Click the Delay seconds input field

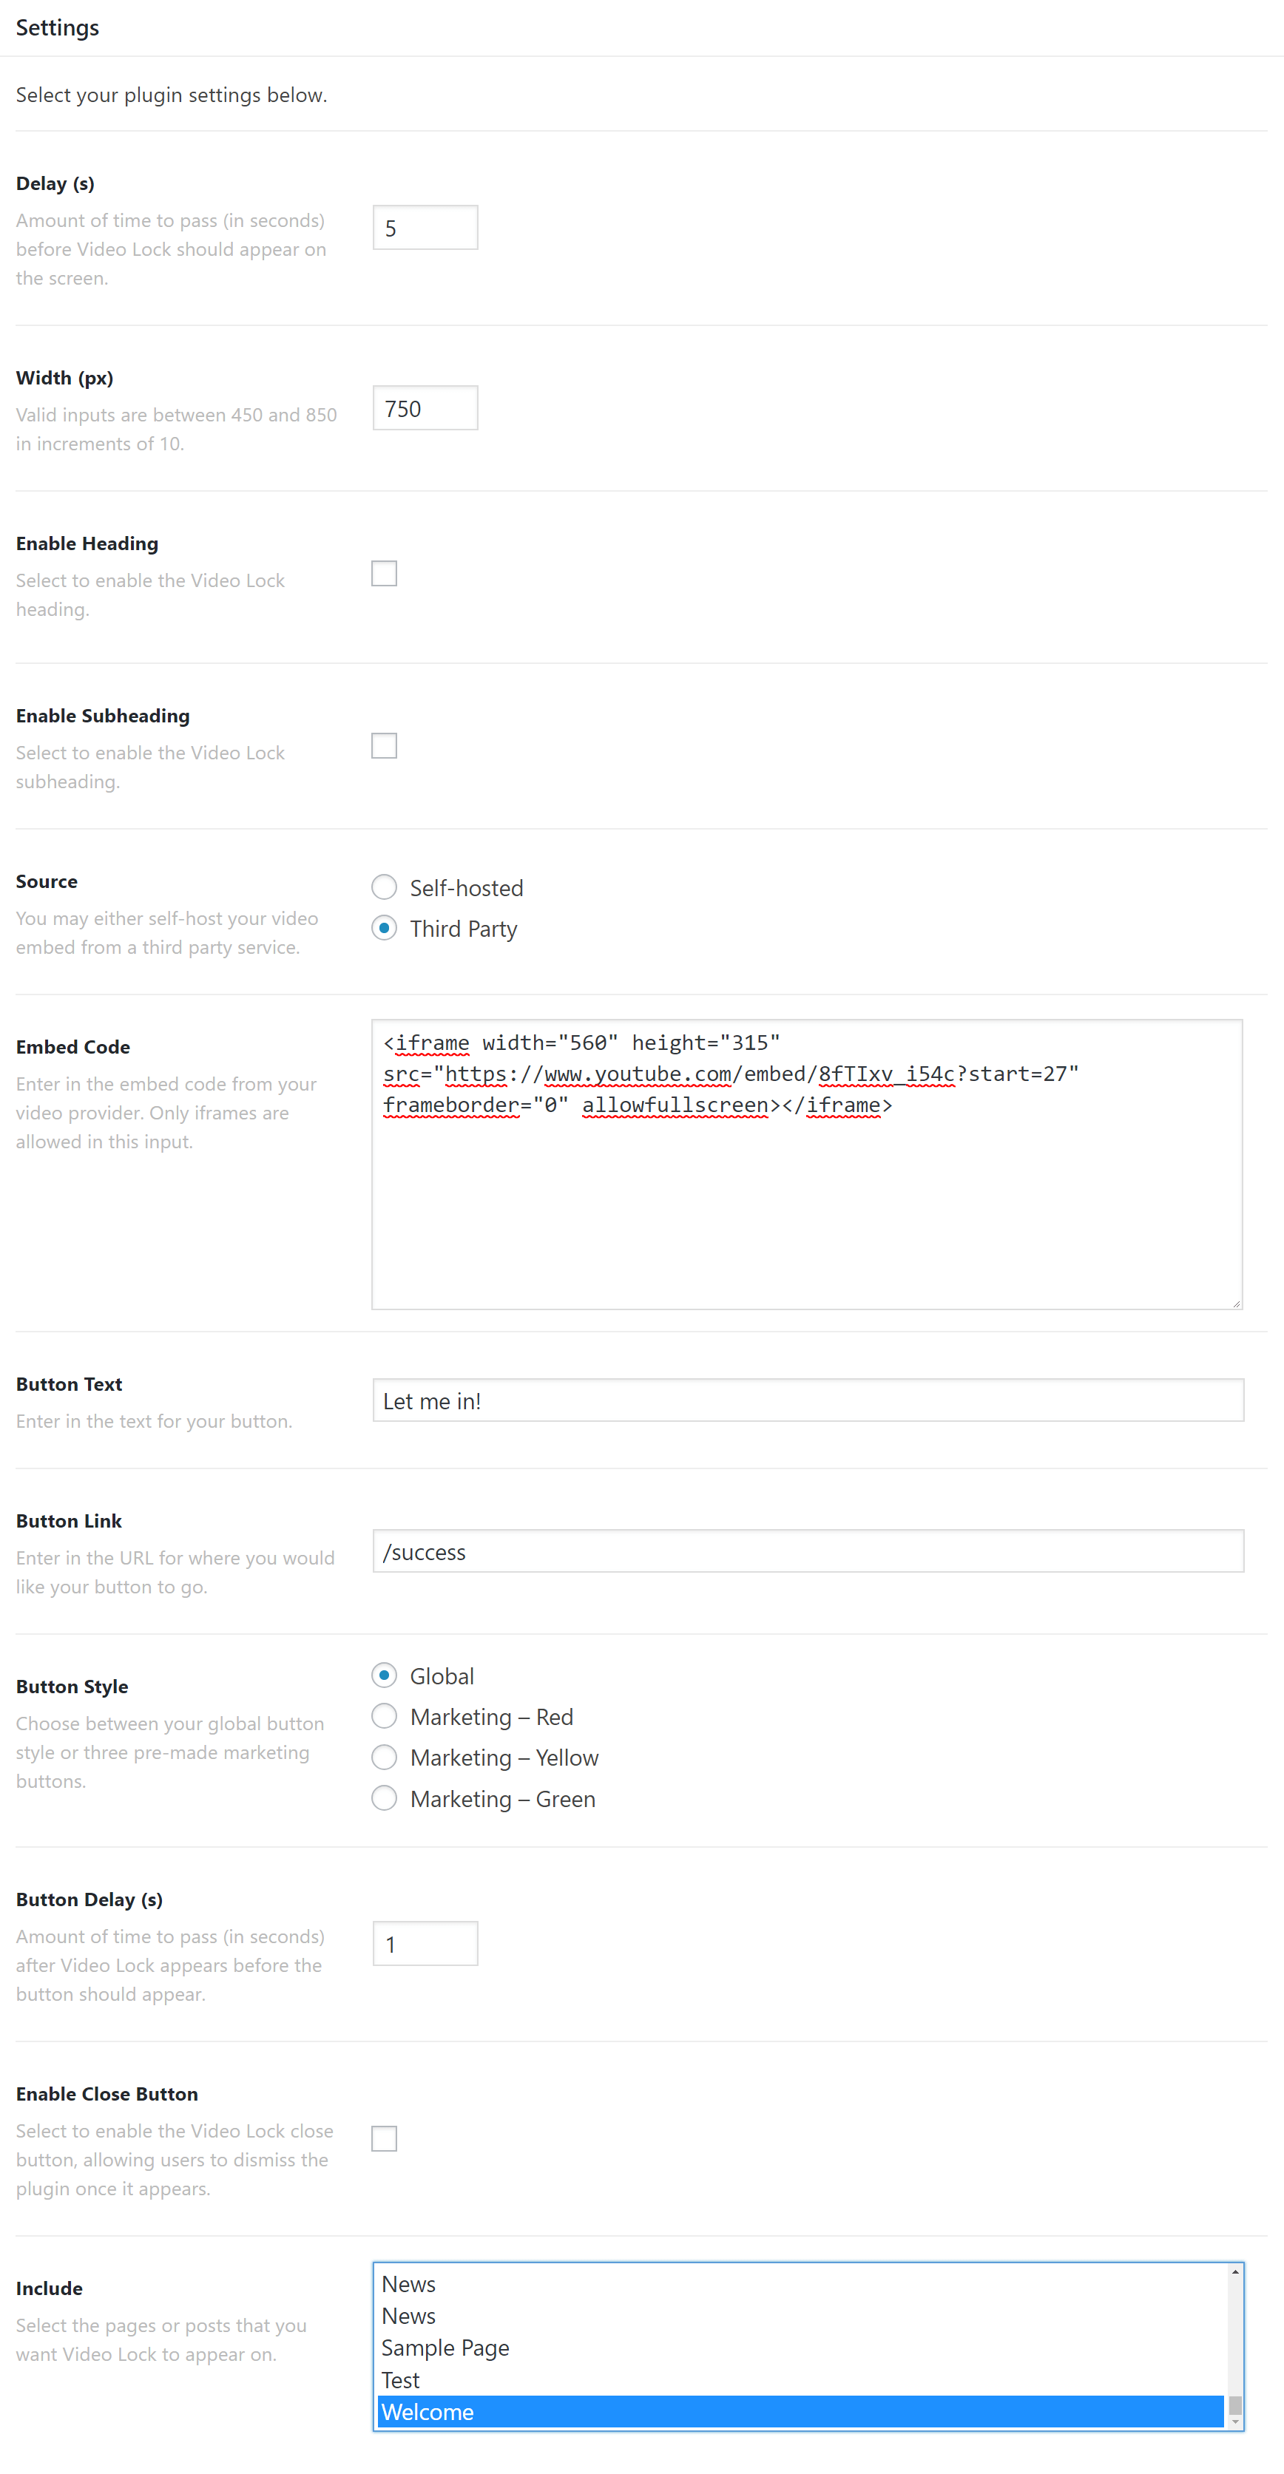(x=424, y=227)
